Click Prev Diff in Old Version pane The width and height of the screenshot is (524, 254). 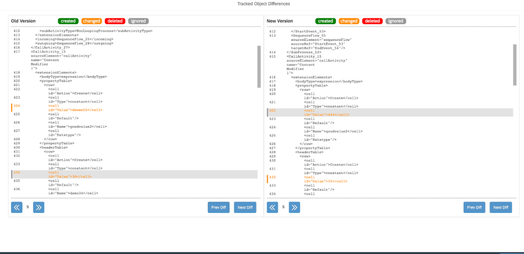[219, 207]
